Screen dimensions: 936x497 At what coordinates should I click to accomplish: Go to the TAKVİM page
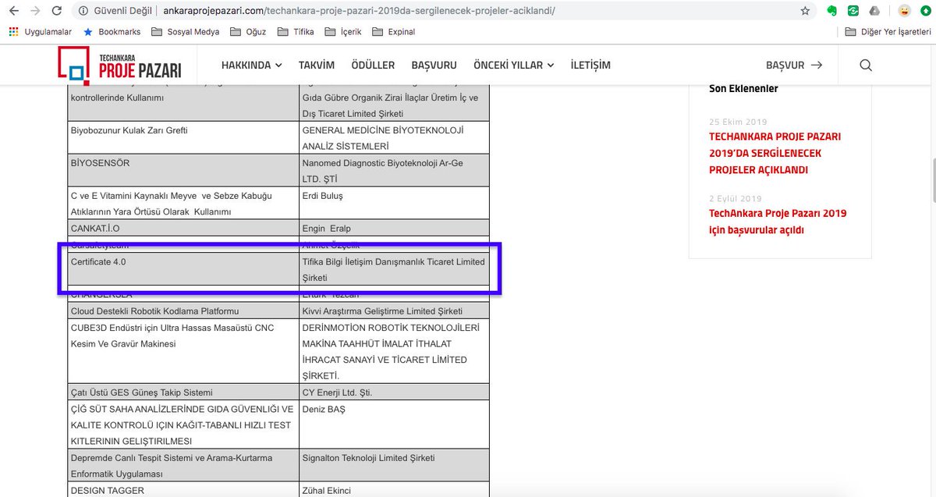[317, 66]
